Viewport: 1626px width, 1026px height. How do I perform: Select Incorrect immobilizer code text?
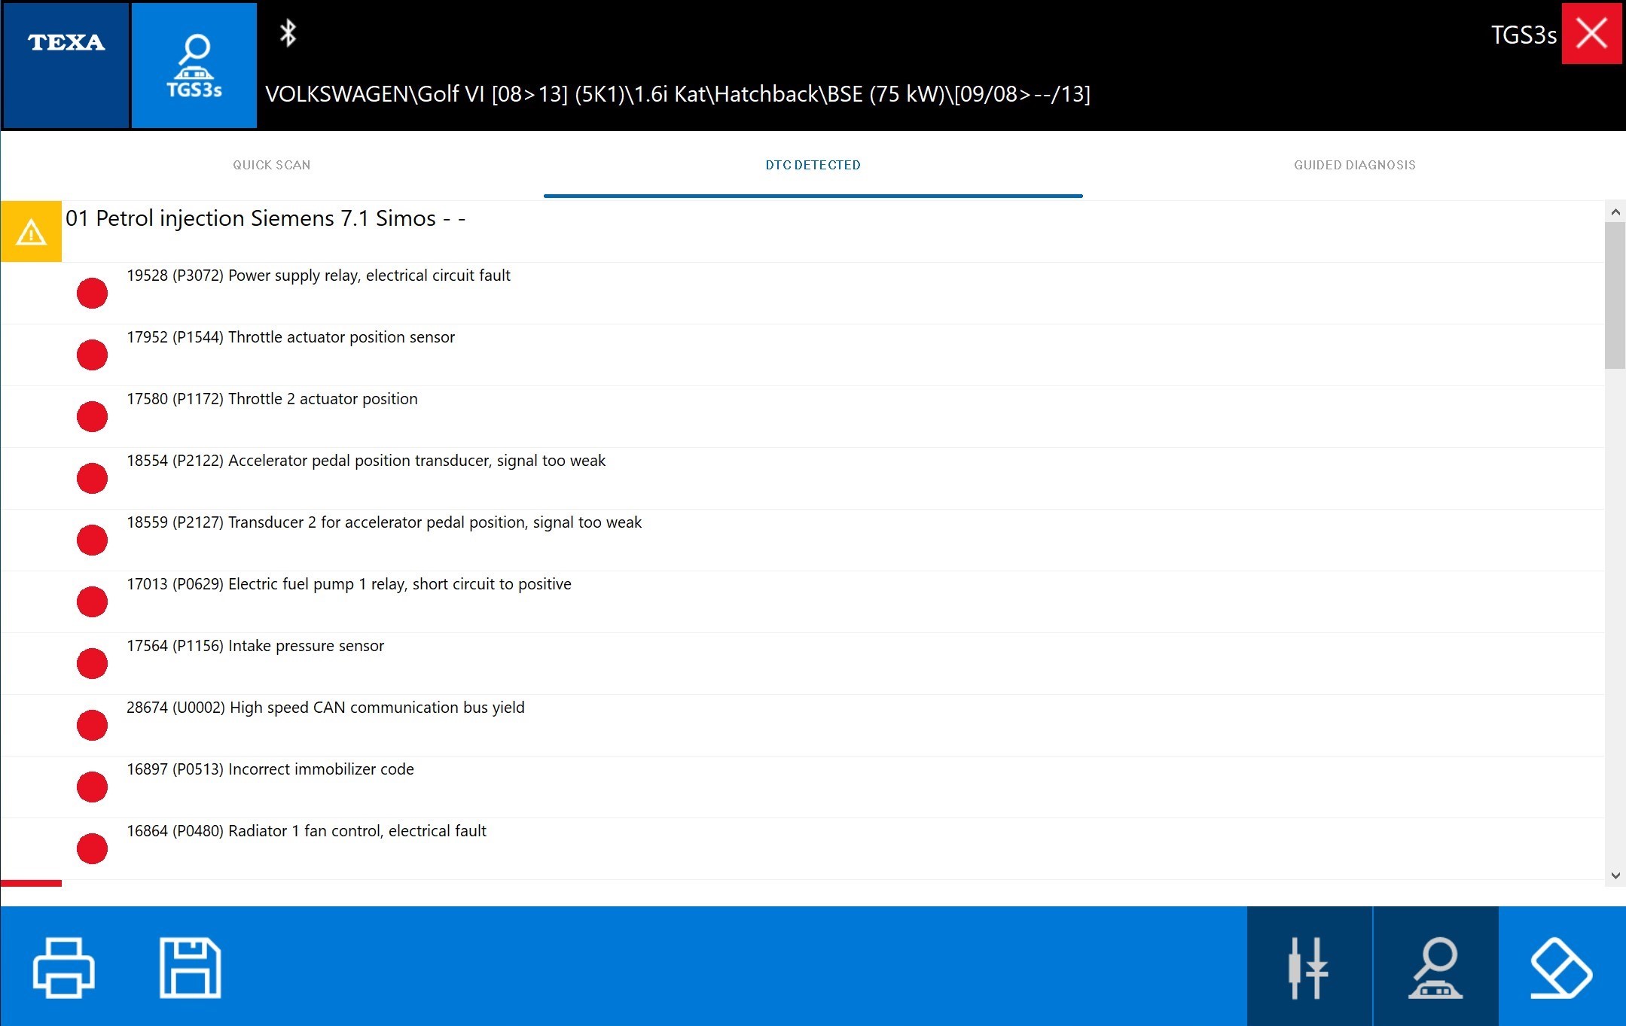[270, 769]
